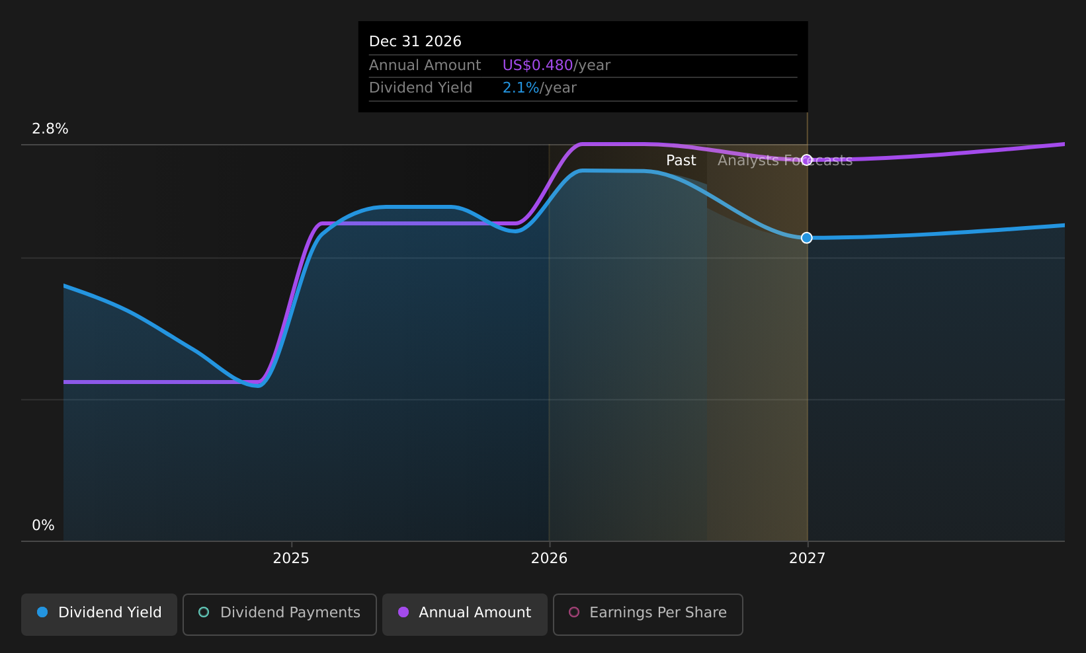Click the 2027 x-axis label

807,558
